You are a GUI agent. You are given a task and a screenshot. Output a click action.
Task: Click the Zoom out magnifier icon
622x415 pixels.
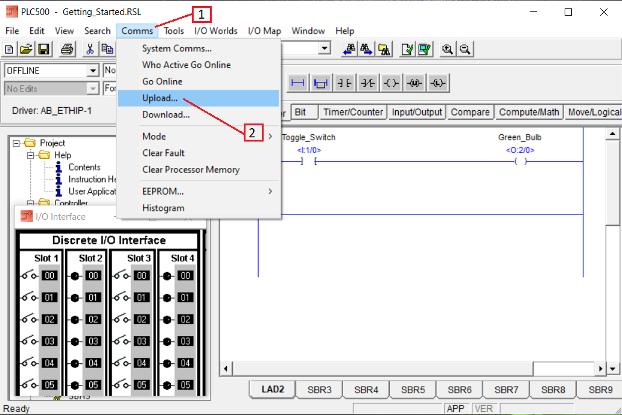(465, 49)
